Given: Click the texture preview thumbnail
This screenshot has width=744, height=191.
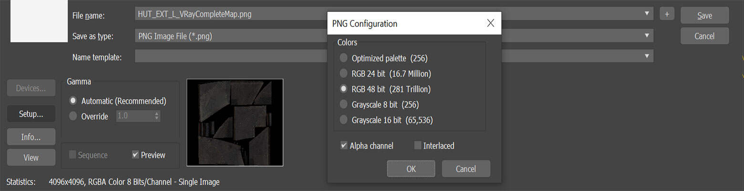Looking at the screenshot, I should (x=235, y=122).
